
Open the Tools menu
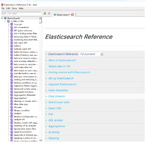tap(14, 8)
